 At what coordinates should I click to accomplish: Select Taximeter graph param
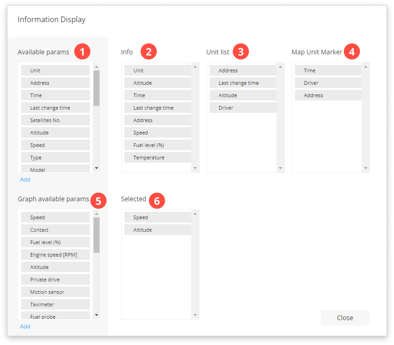56,304
